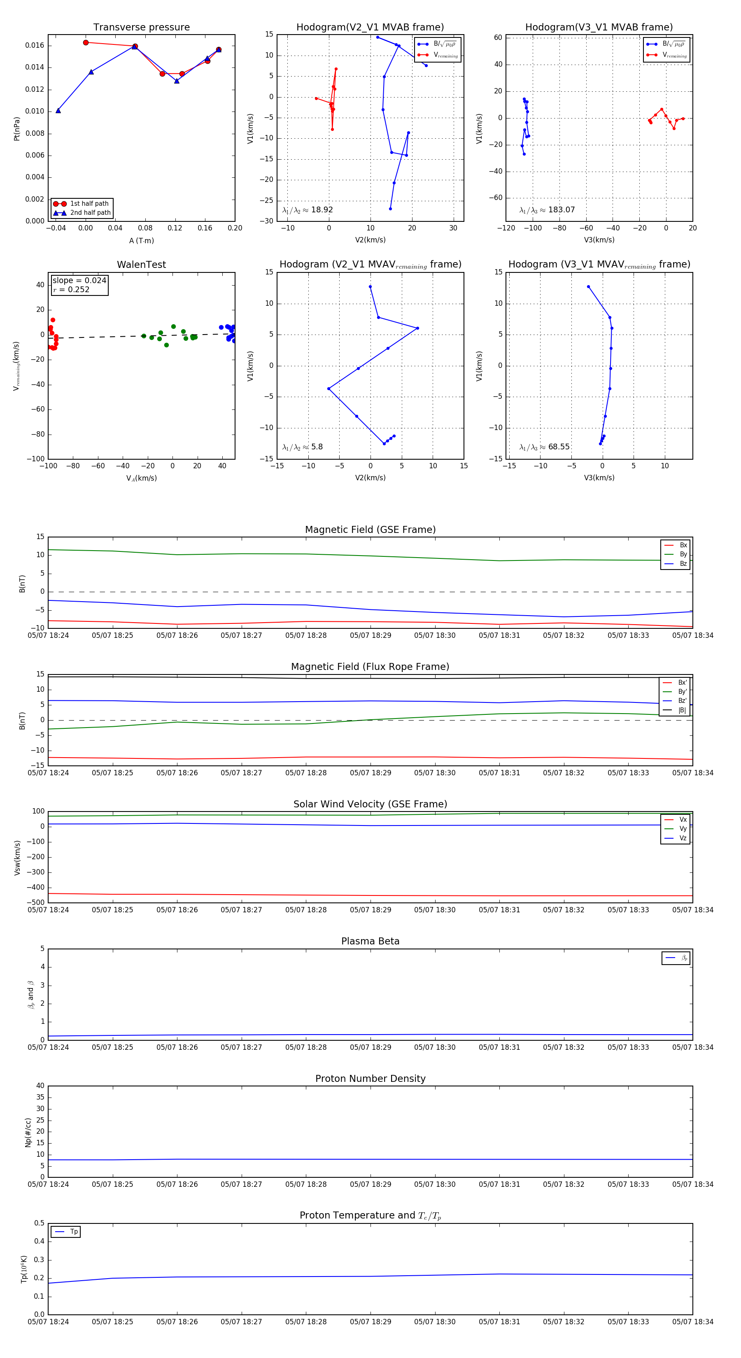
Task: Click the 'Hodogram (V3_V1 MVAV remaining frame)' title
Action: (599, 265)
